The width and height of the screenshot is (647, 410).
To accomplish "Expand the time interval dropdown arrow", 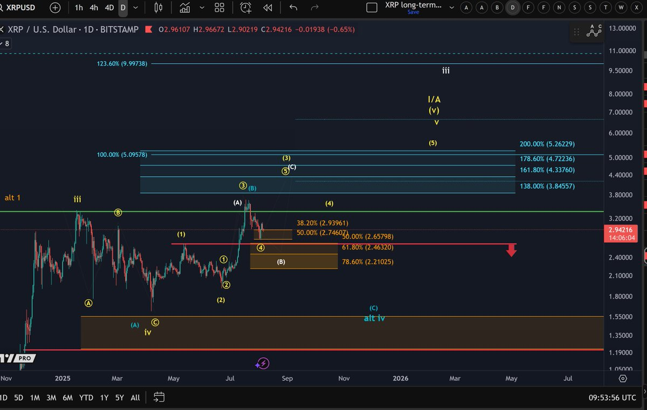I will tap(135, 8).
